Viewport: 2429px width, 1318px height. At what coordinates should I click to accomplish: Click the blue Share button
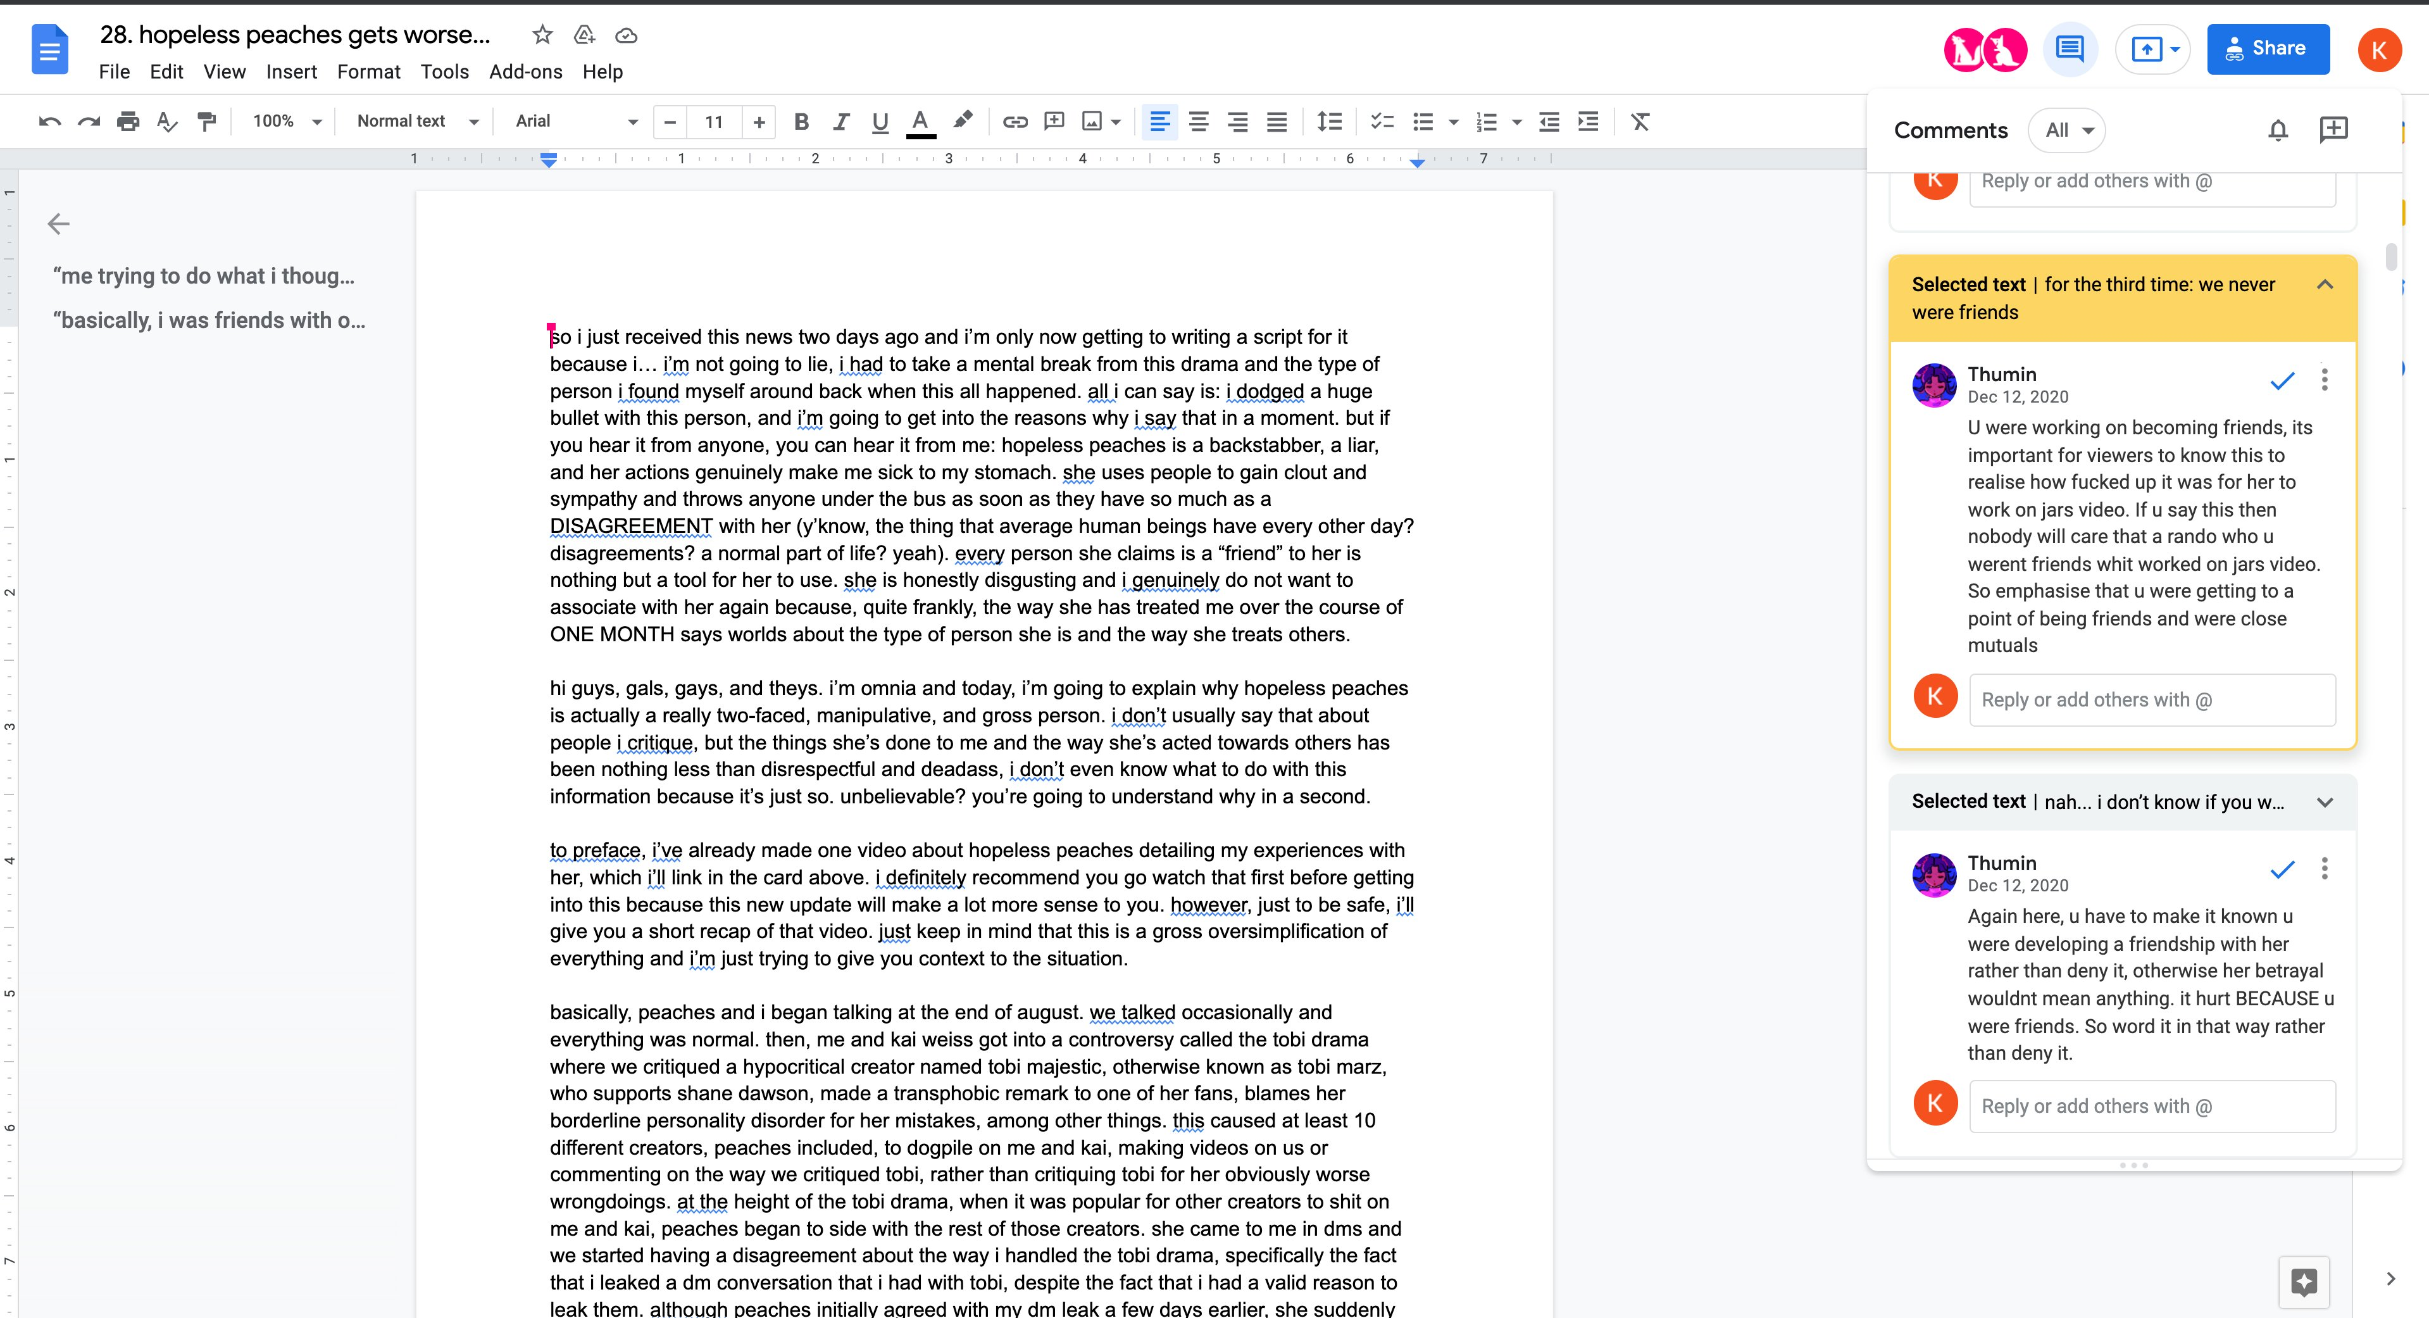[2268, 49]
